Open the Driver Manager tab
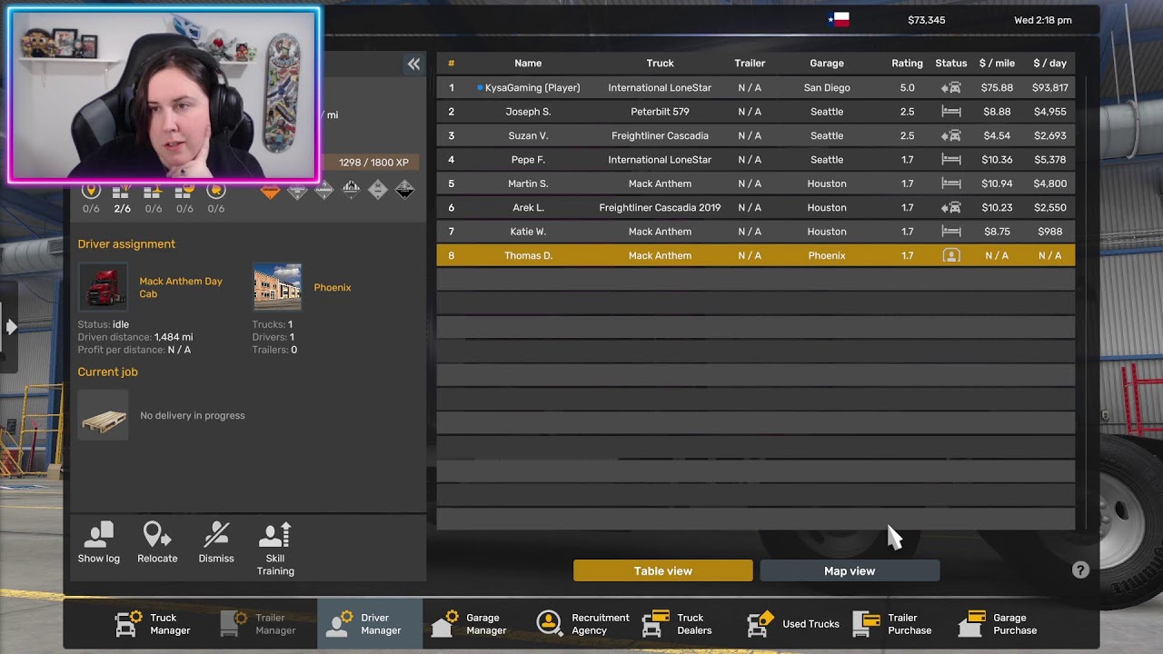 tap(370, 624)
